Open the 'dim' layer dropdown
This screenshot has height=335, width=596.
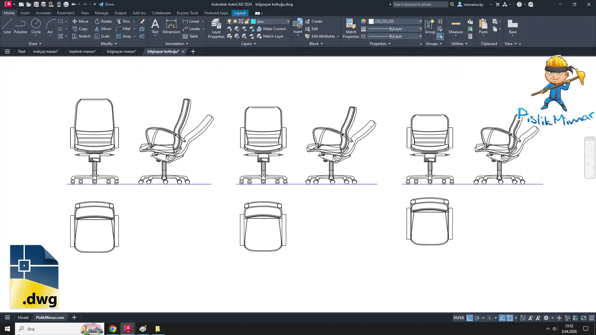coord(288,21)
